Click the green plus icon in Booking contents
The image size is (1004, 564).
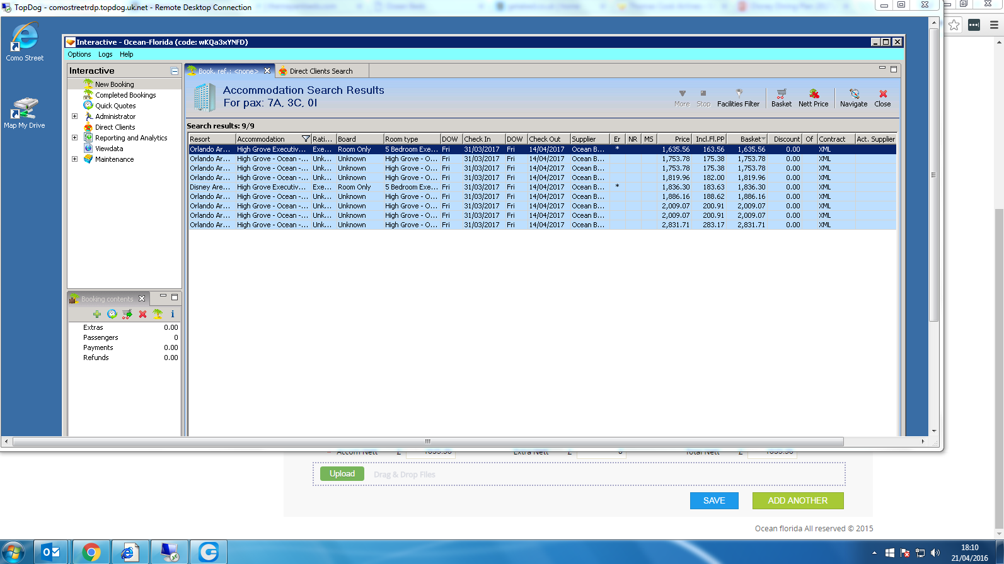[x=96, y=314]
